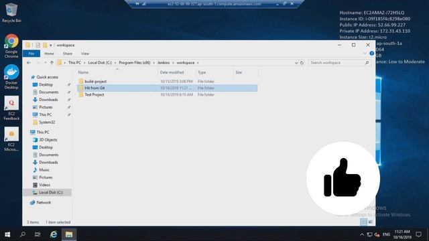
Task: Refresh the workspace folder view
Action: coord(302,62)
